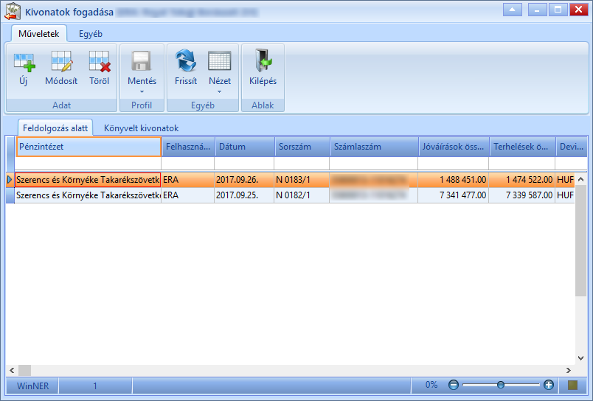Click the row indicator arrow of N 0183/1 row

pos(10,180)
